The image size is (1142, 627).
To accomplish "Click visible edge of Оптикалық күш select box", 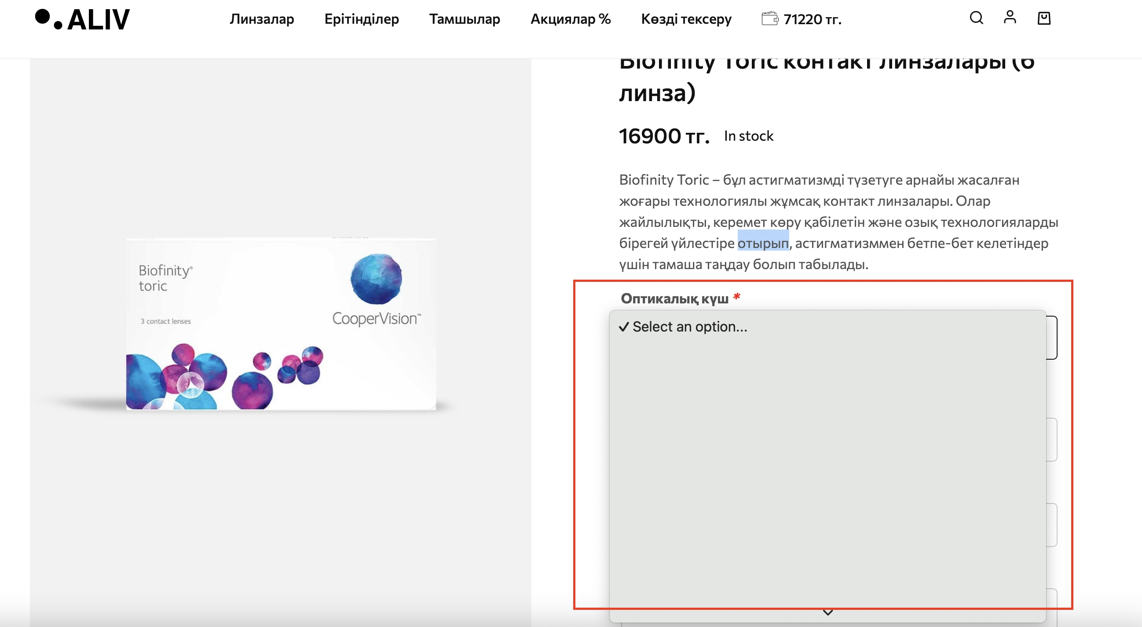I will [1052, 338].
